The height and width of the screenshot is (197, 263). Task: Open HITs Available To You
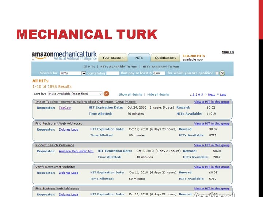[119, 66]
